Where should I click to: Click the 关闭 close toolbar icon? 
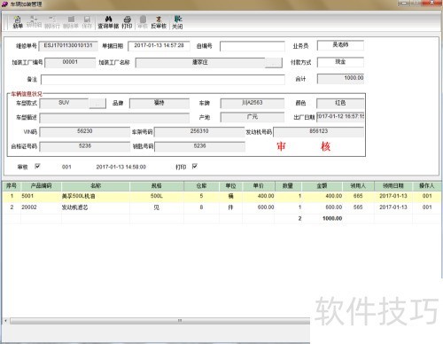(x=177, y=22)
